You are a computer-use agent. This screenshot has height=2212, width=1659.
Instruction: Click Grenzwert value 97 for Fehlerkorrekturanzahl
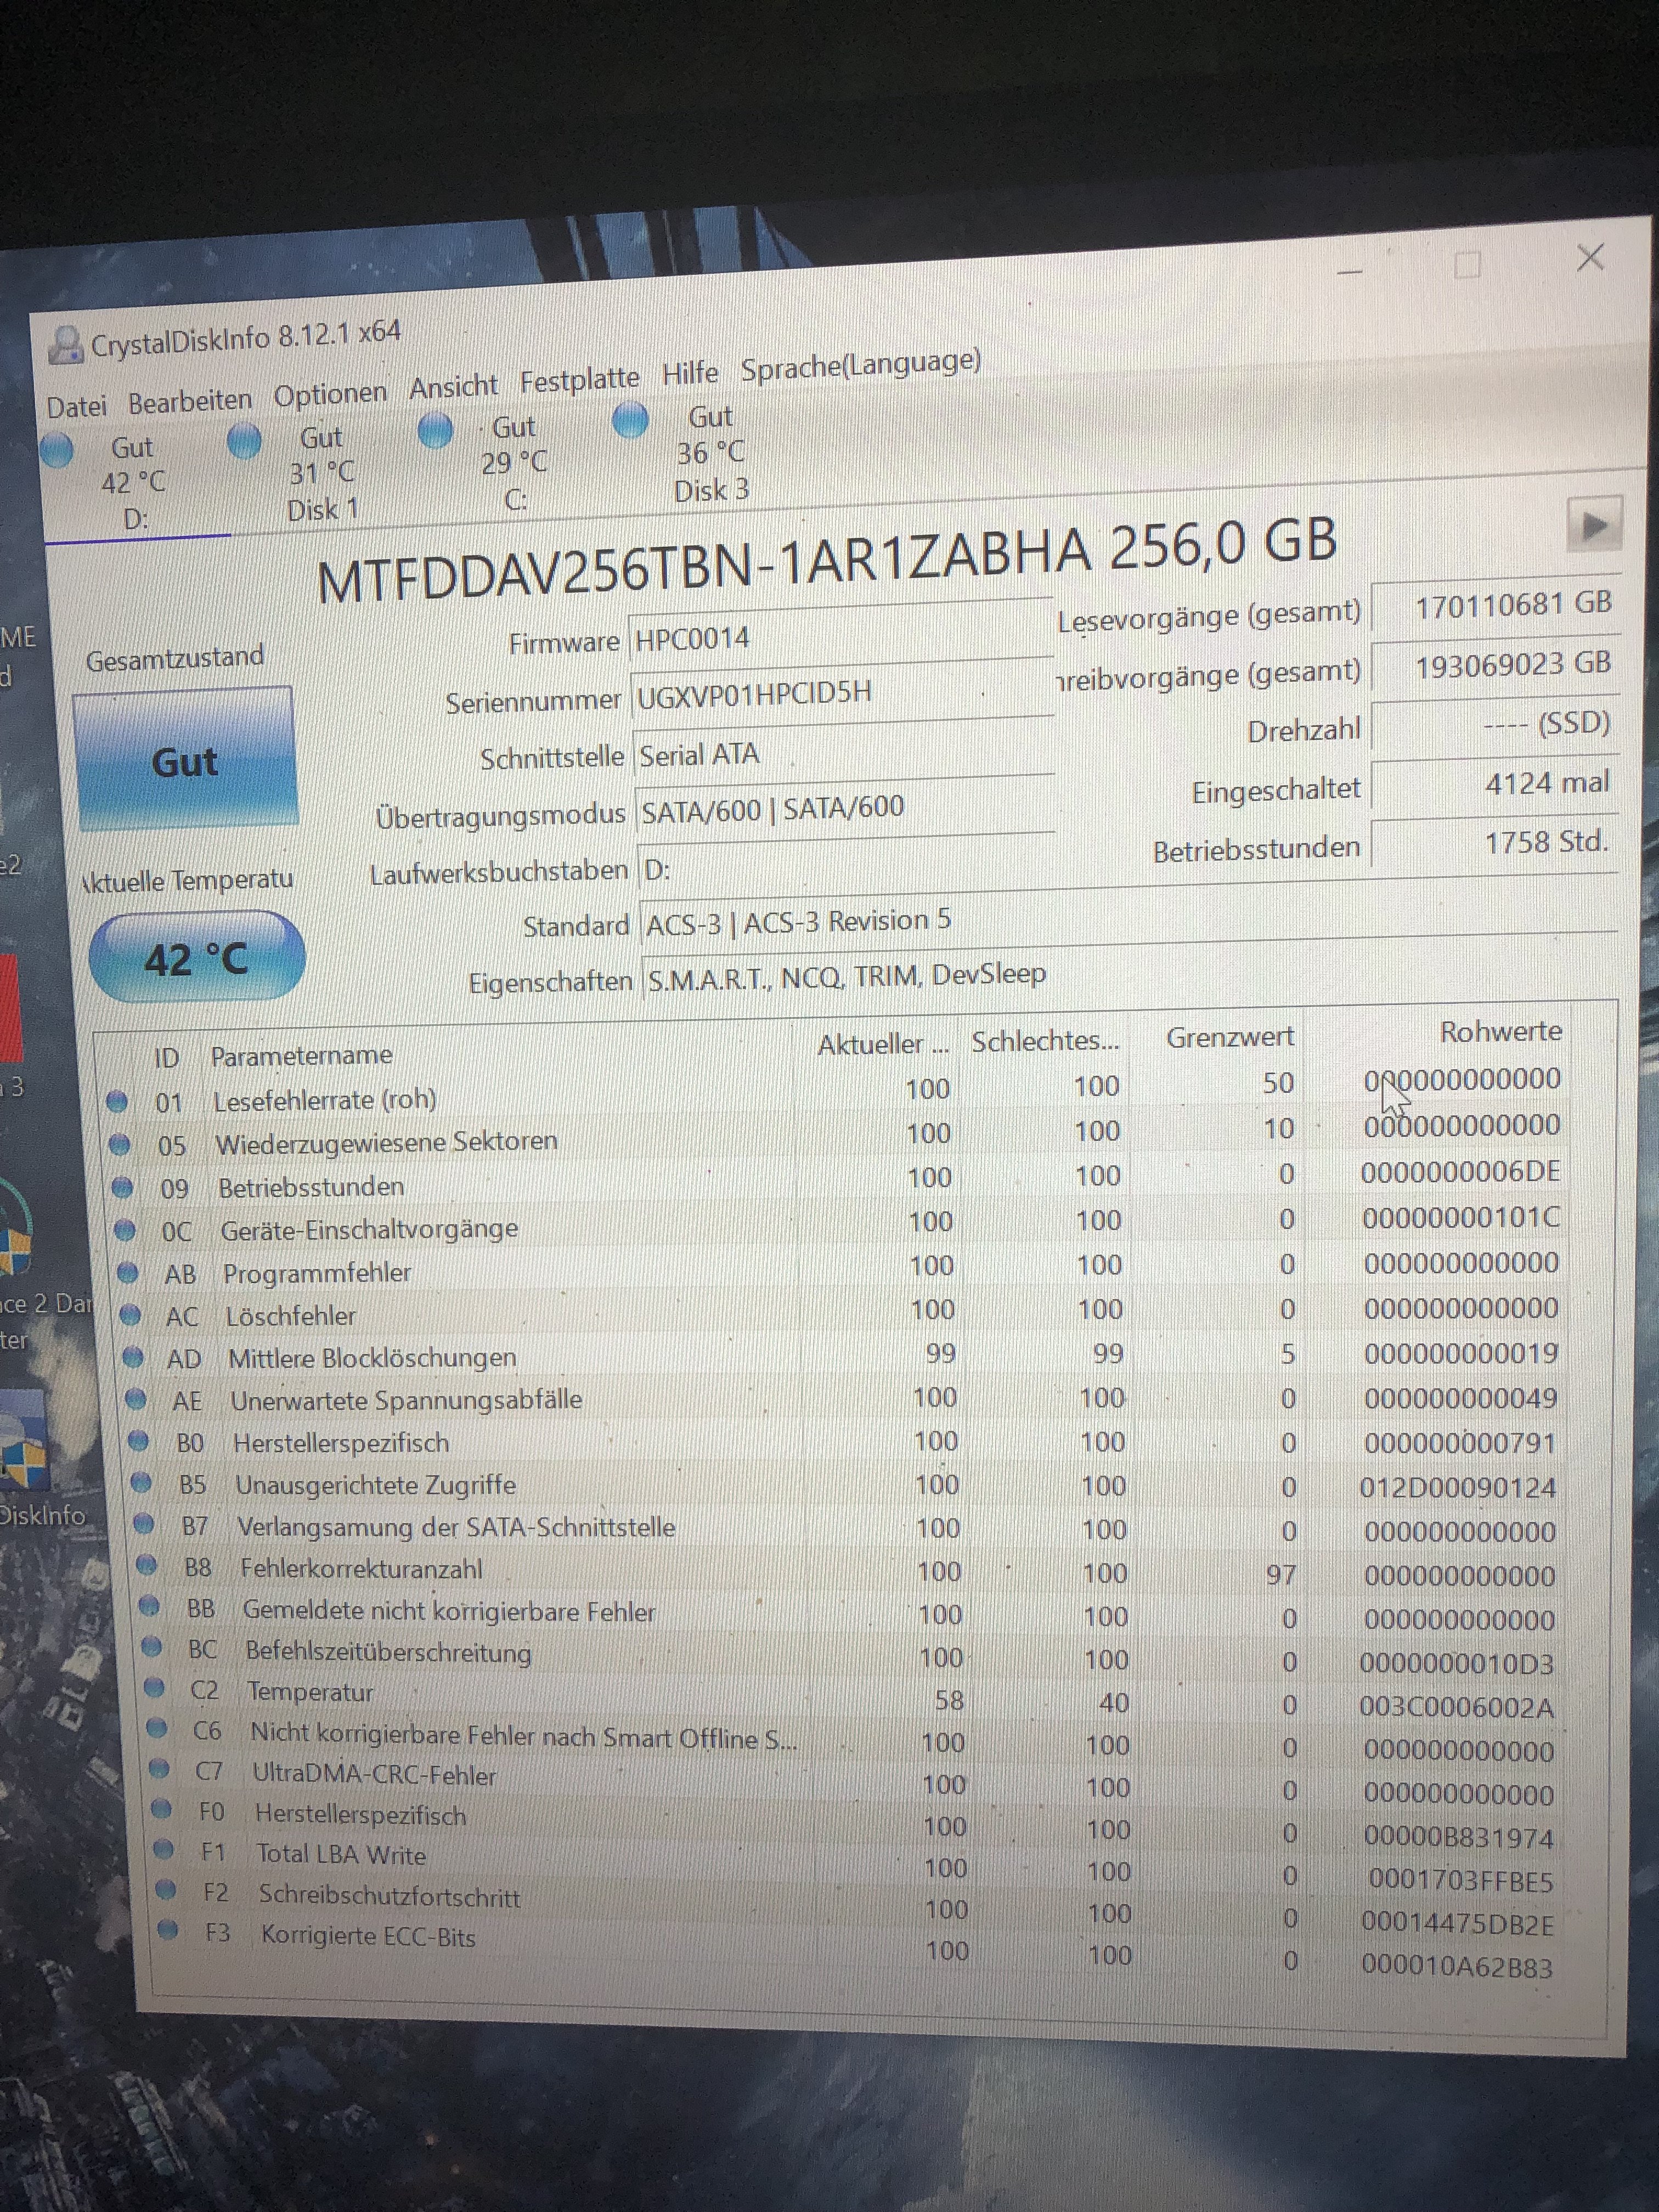(x=1281, y=1575)
